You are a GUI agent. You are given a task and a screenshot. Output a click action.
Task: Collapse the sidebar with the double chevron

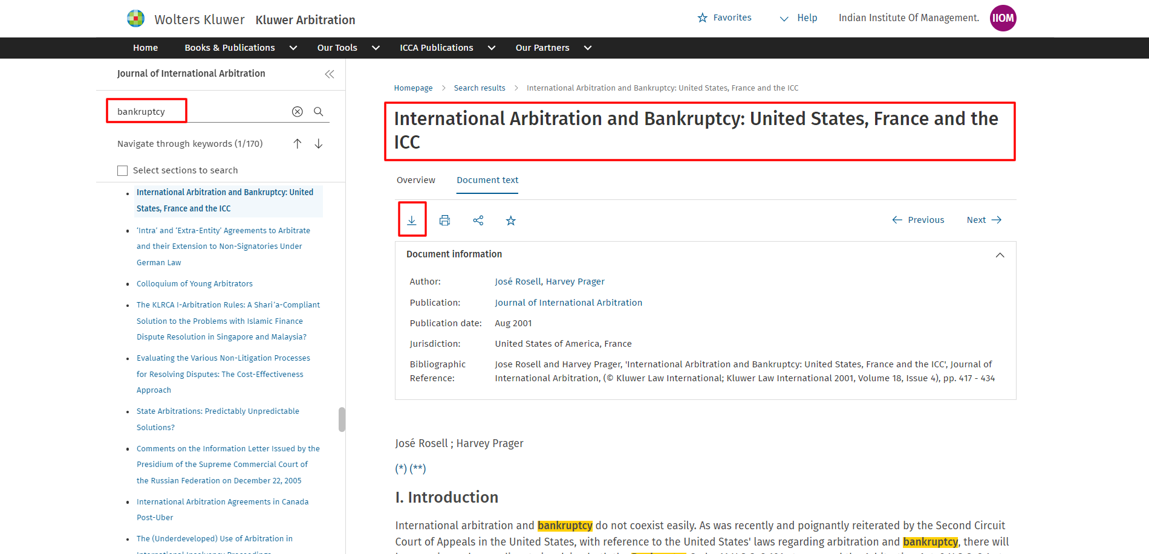330,74
